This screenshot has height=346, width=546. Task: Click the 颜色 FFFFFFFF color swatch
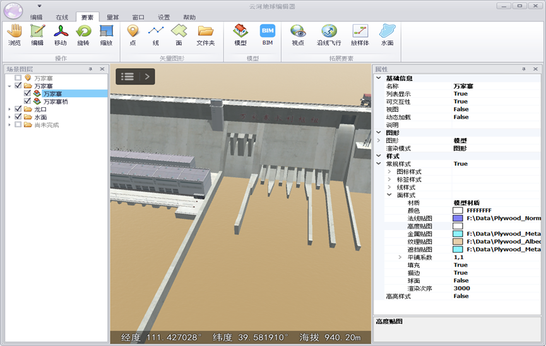(458, 210)
